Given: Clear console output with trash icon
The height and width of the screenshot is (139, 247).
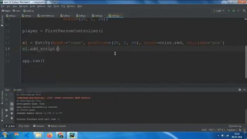Looking at the screenshot, I should [x=12, y=118].
